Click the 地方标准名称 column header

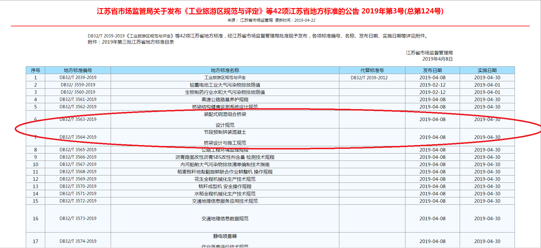coord(225,70)
